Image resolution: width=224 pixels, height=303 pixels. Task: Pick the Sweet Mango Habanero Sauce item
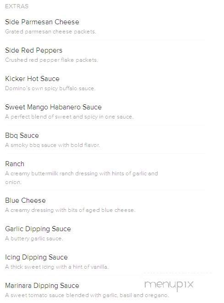click(54, 107)
